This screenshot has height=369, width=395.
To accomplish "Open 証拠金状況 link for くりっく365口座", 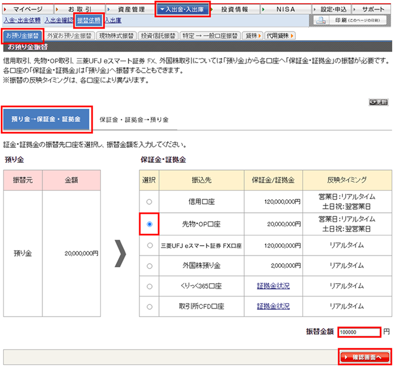I will (x=273, y=286).
